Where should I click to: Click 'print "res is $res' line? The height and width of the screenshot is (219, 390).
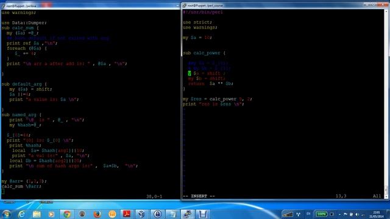pyautogui.click(x=213, y=104)
